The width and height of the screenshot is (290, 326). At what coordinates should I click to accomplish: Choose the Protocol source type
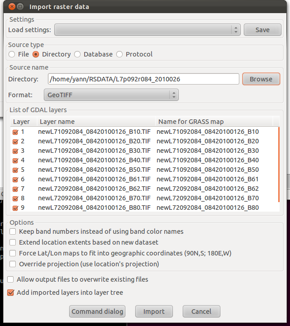tap(119, 54)
